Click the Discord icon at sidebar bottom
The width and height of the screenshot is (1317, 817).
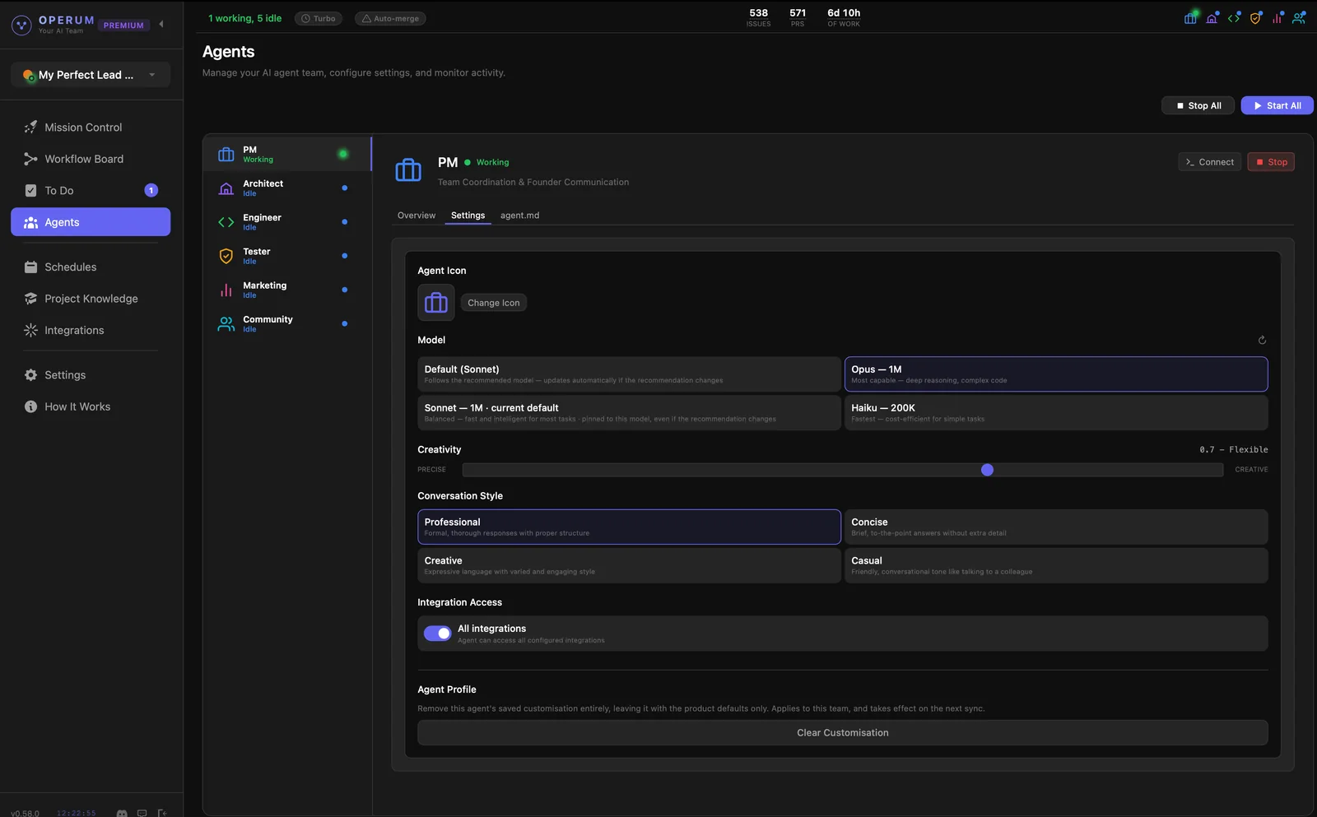[122, 813]
